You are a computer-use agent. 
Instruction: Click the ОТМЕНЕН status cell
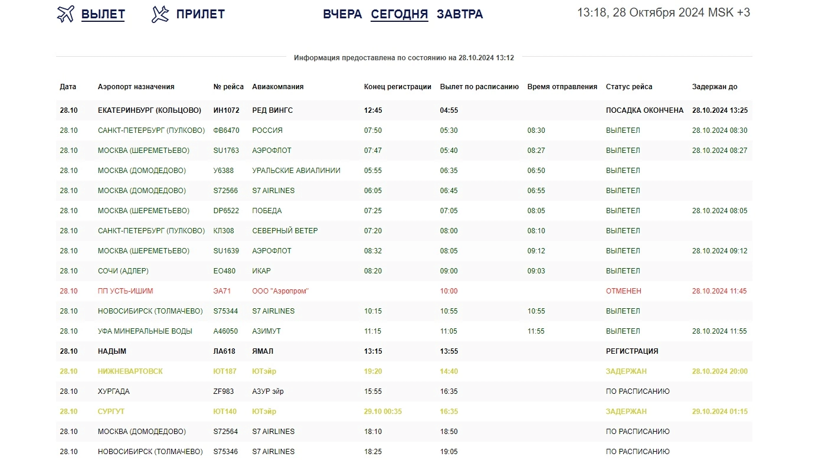624,291
